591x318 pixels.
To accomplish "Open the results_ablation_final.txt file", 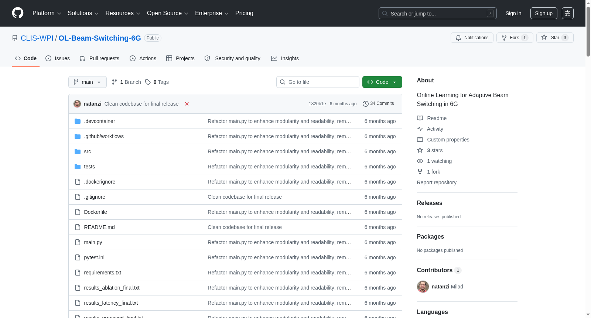I will click(x=112, y=288).
